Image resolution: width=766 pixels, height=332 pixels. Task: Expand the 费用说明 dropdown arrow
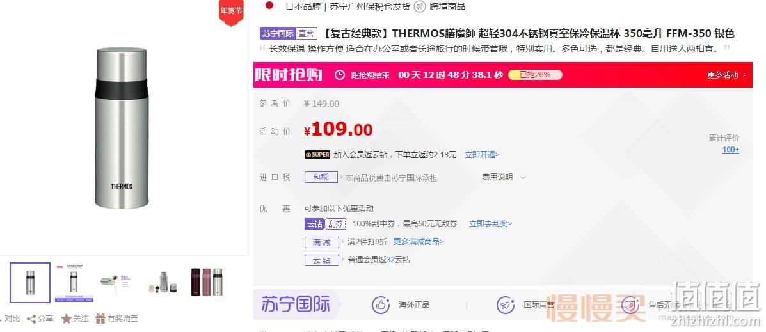523,178
